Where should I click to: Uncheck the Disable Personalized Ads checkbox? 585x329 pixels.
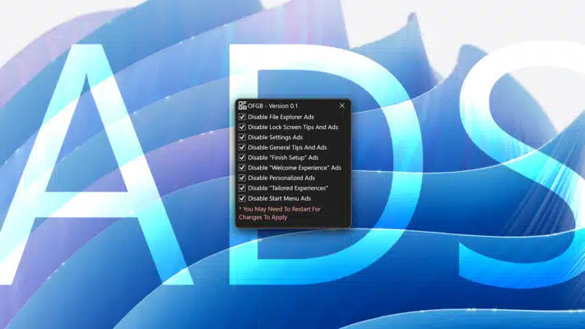tap(242, 178)
